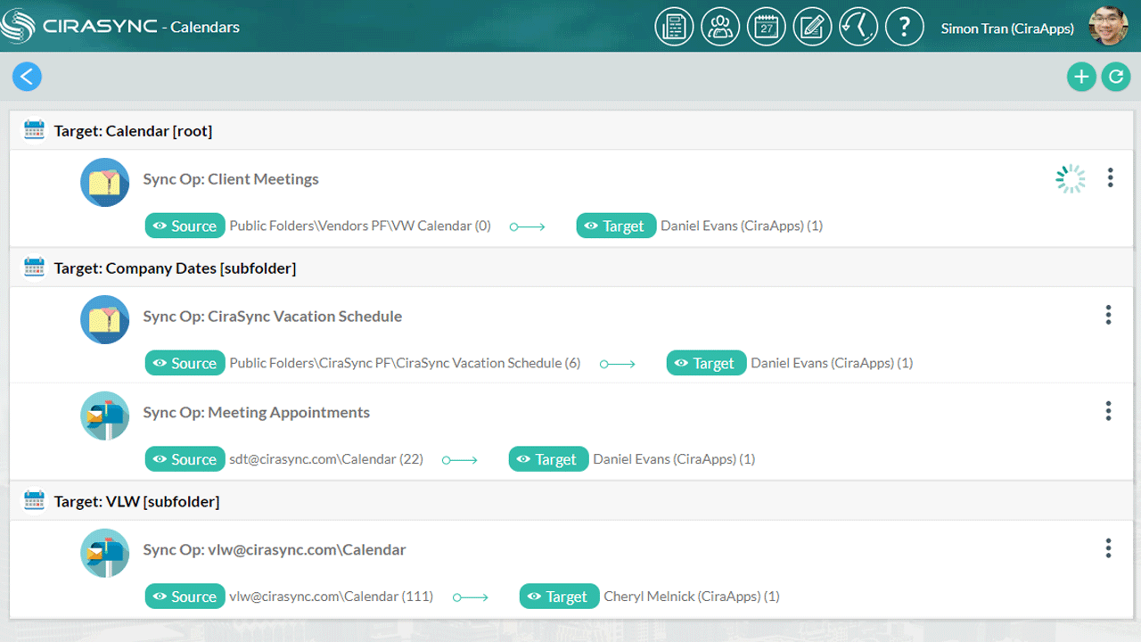
Task: View Target of CiraSync Vacation Schedule
Action: click(707, 363)
